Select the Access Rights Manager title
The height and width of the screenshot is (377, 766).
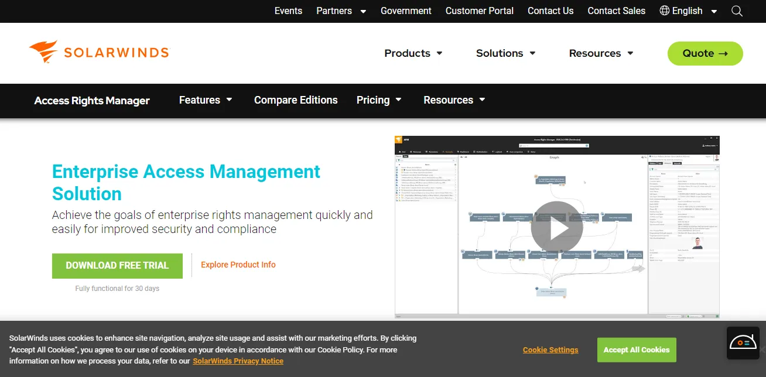click(x=92, y=101)
